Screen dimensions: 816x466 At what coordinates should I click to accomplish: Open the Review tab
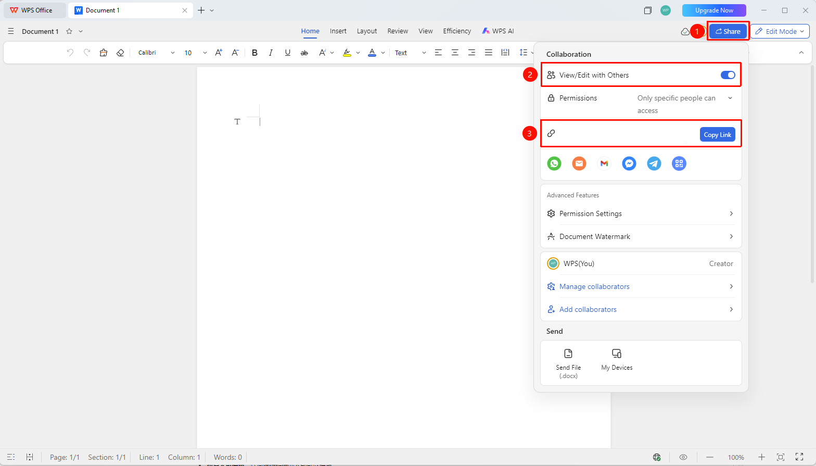[x=398, y=31]
